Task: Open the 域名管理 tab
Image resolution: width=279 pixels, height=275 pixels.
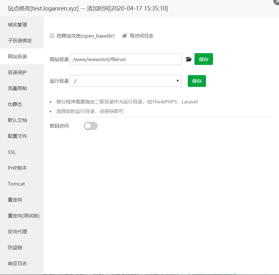Action: pyautogui.click(x=22, y=25)
